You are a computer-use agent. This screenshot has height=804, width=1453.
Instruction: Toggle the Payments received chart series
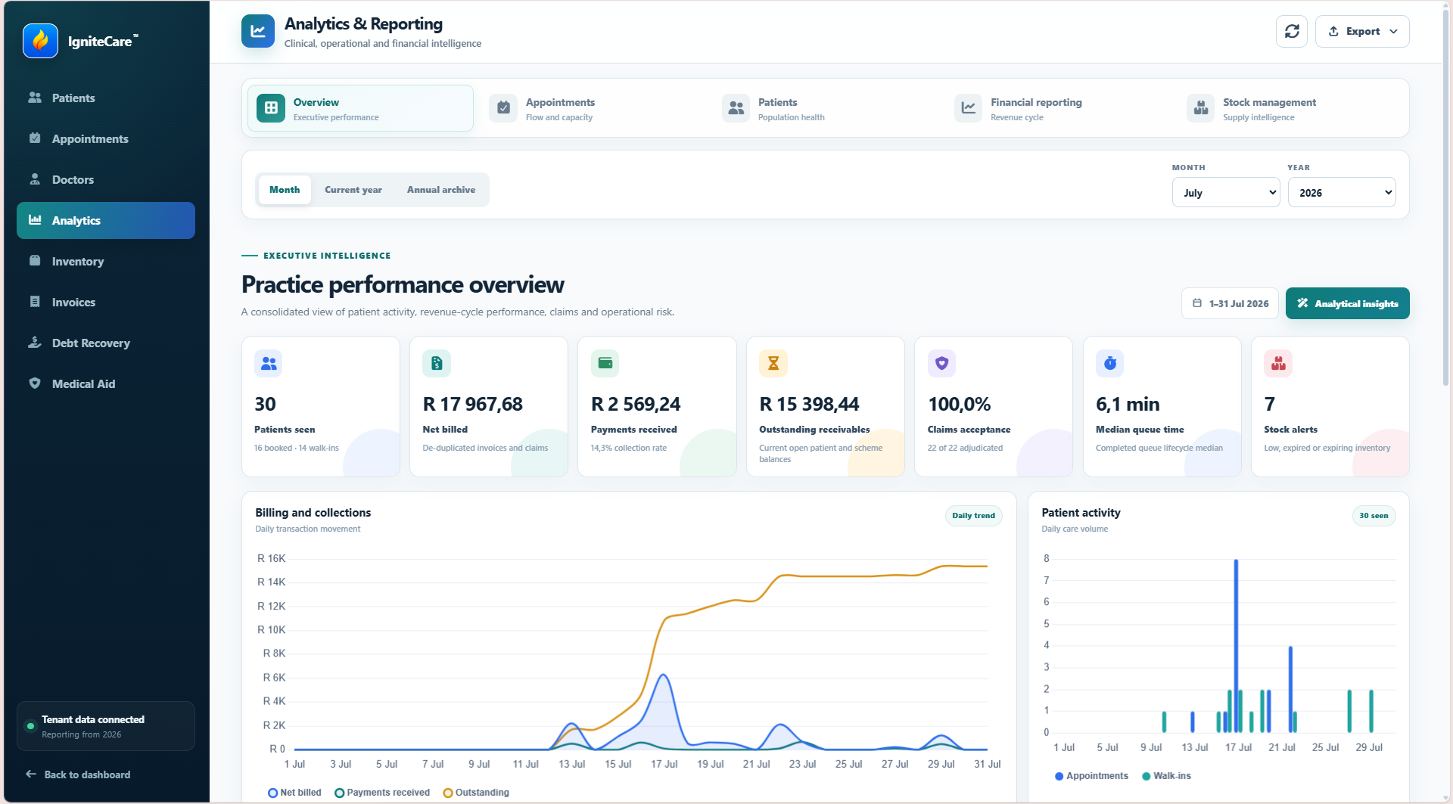pos(382,793)
